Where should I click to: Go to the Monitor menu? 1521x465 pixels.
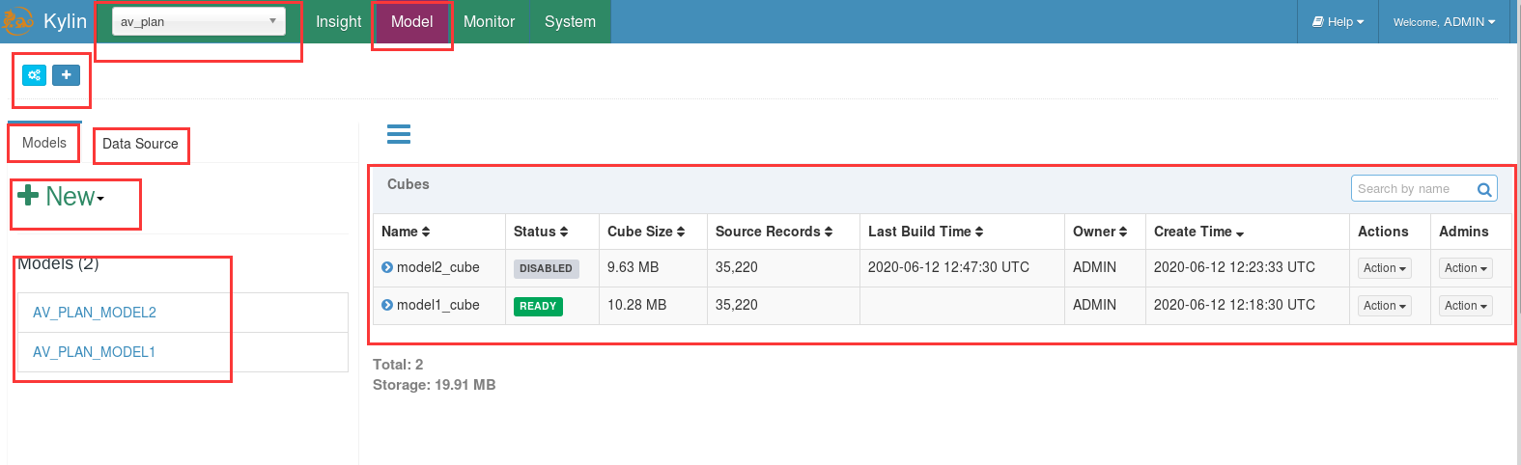[490, 21]
